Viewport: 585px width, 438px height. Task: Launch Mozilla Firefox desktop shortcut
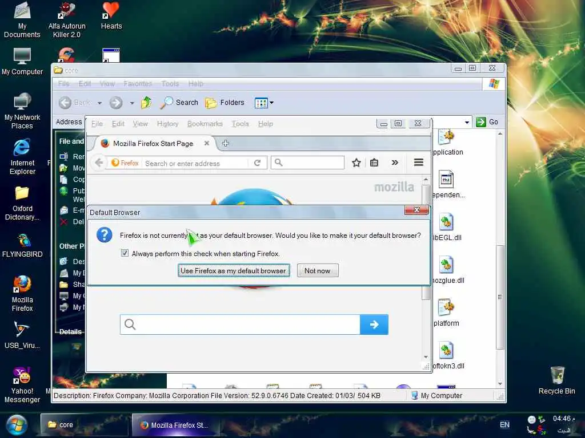click(22, 294)
